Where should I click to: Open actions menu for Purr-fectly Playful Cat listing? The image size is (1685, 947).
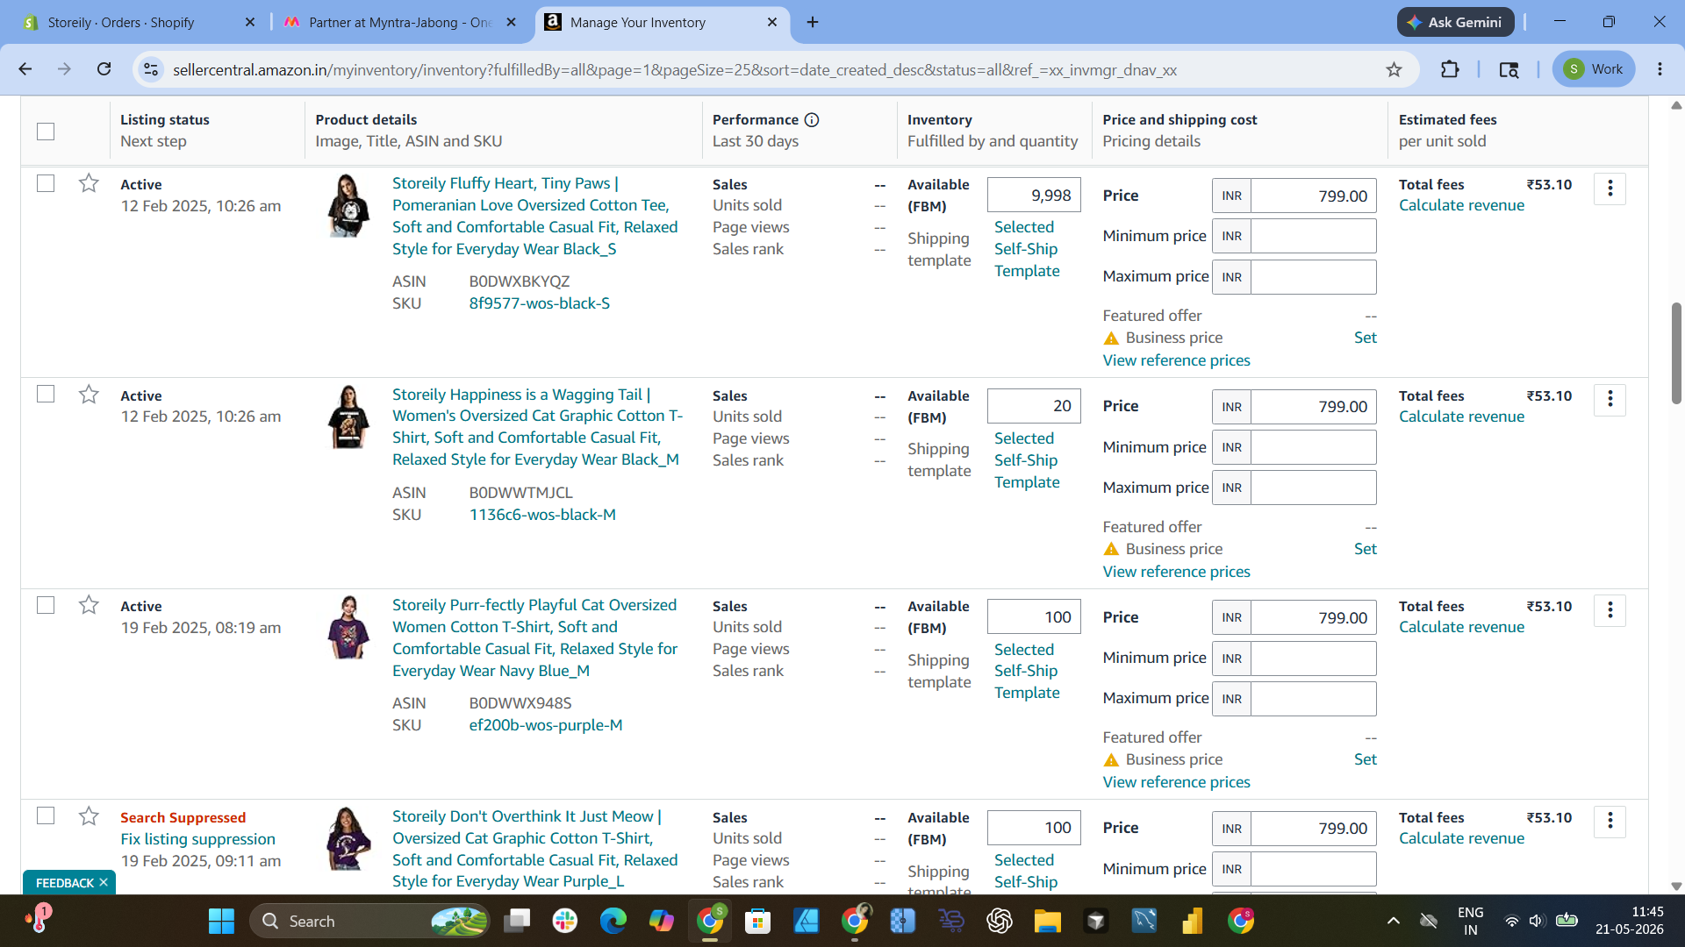1610,610
